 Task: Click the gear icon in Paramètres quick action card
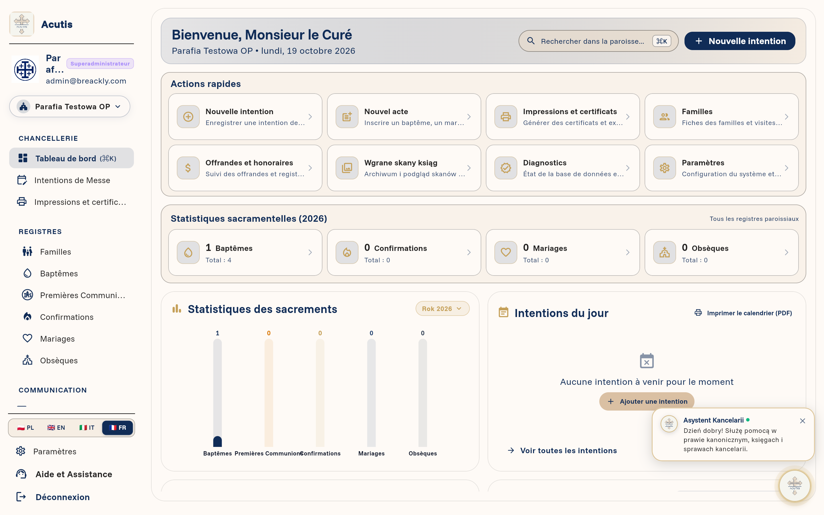[664, 168]
